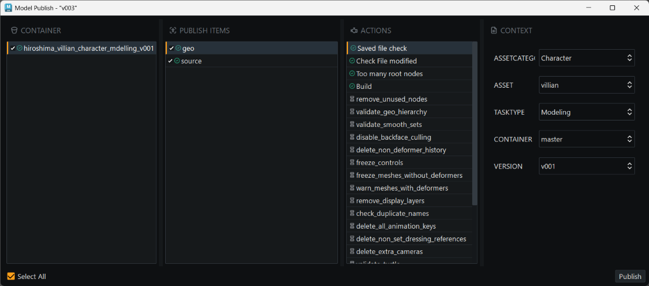The width and height of the screenshot is (649, 286).
Task: Select the 'geo' publish item row
Action: click(252, 49)
